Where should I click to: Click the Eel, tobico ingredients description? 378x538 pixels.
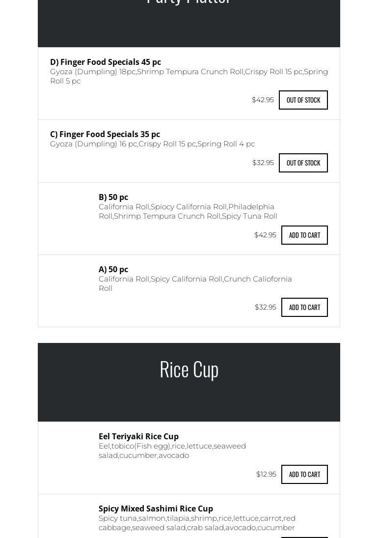pos(172,451)
